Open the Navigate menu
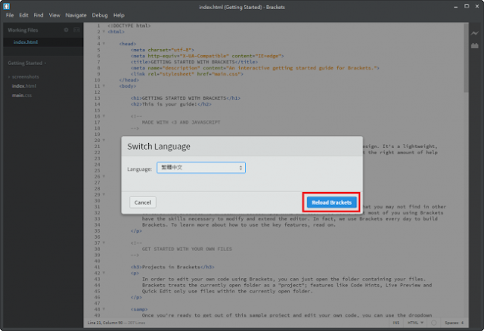 point(76,15)
